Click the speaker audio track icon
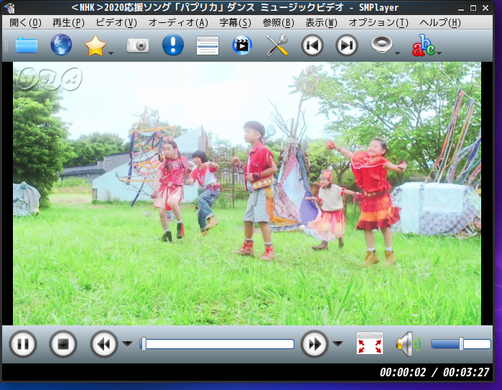The height and width of the screenshot is (390, 502). pos(381,45)
